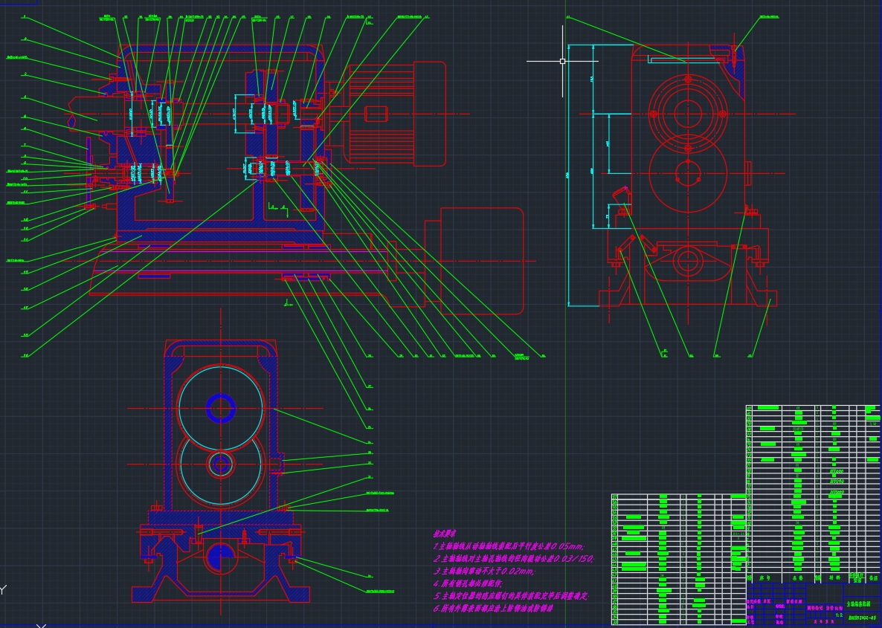Viewport: 882px width, 628px height.
Task: Click the 序号 header in parts list
Action: pyautogui.click(x=764, y=577)
